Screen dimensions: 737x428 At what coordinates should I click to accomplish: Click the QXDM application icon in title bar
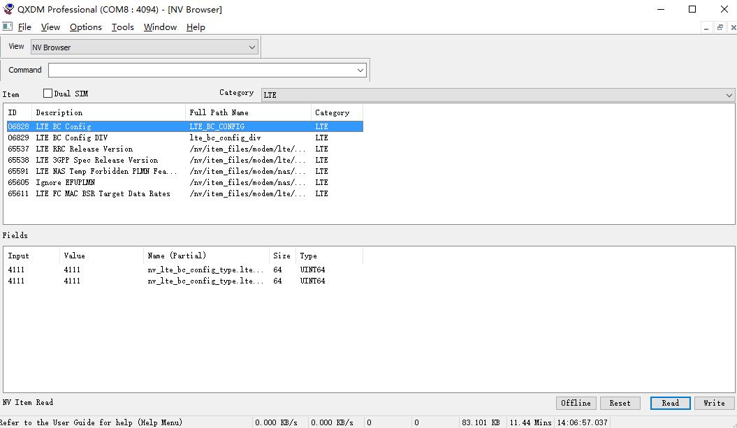click(8, 9)
